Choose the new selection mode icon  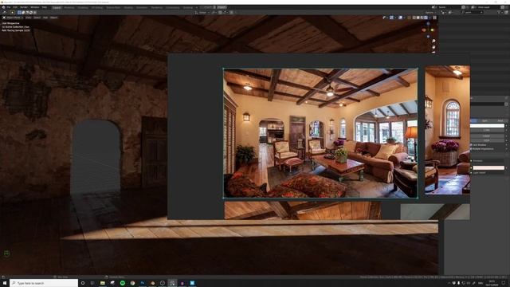click(x=19, y=13)
